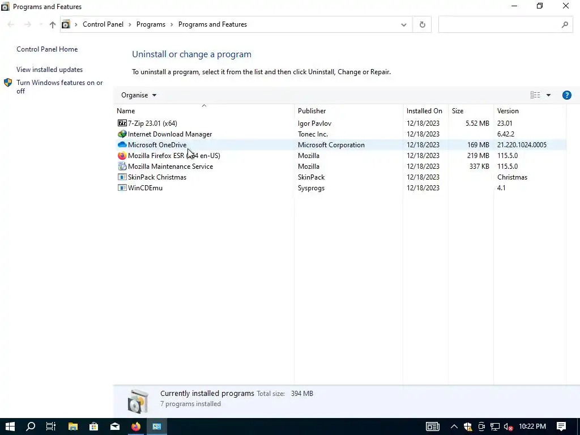Click publisher Igor Pavlov cell
Screen dimensions: 580x435
tap(314, 123)
